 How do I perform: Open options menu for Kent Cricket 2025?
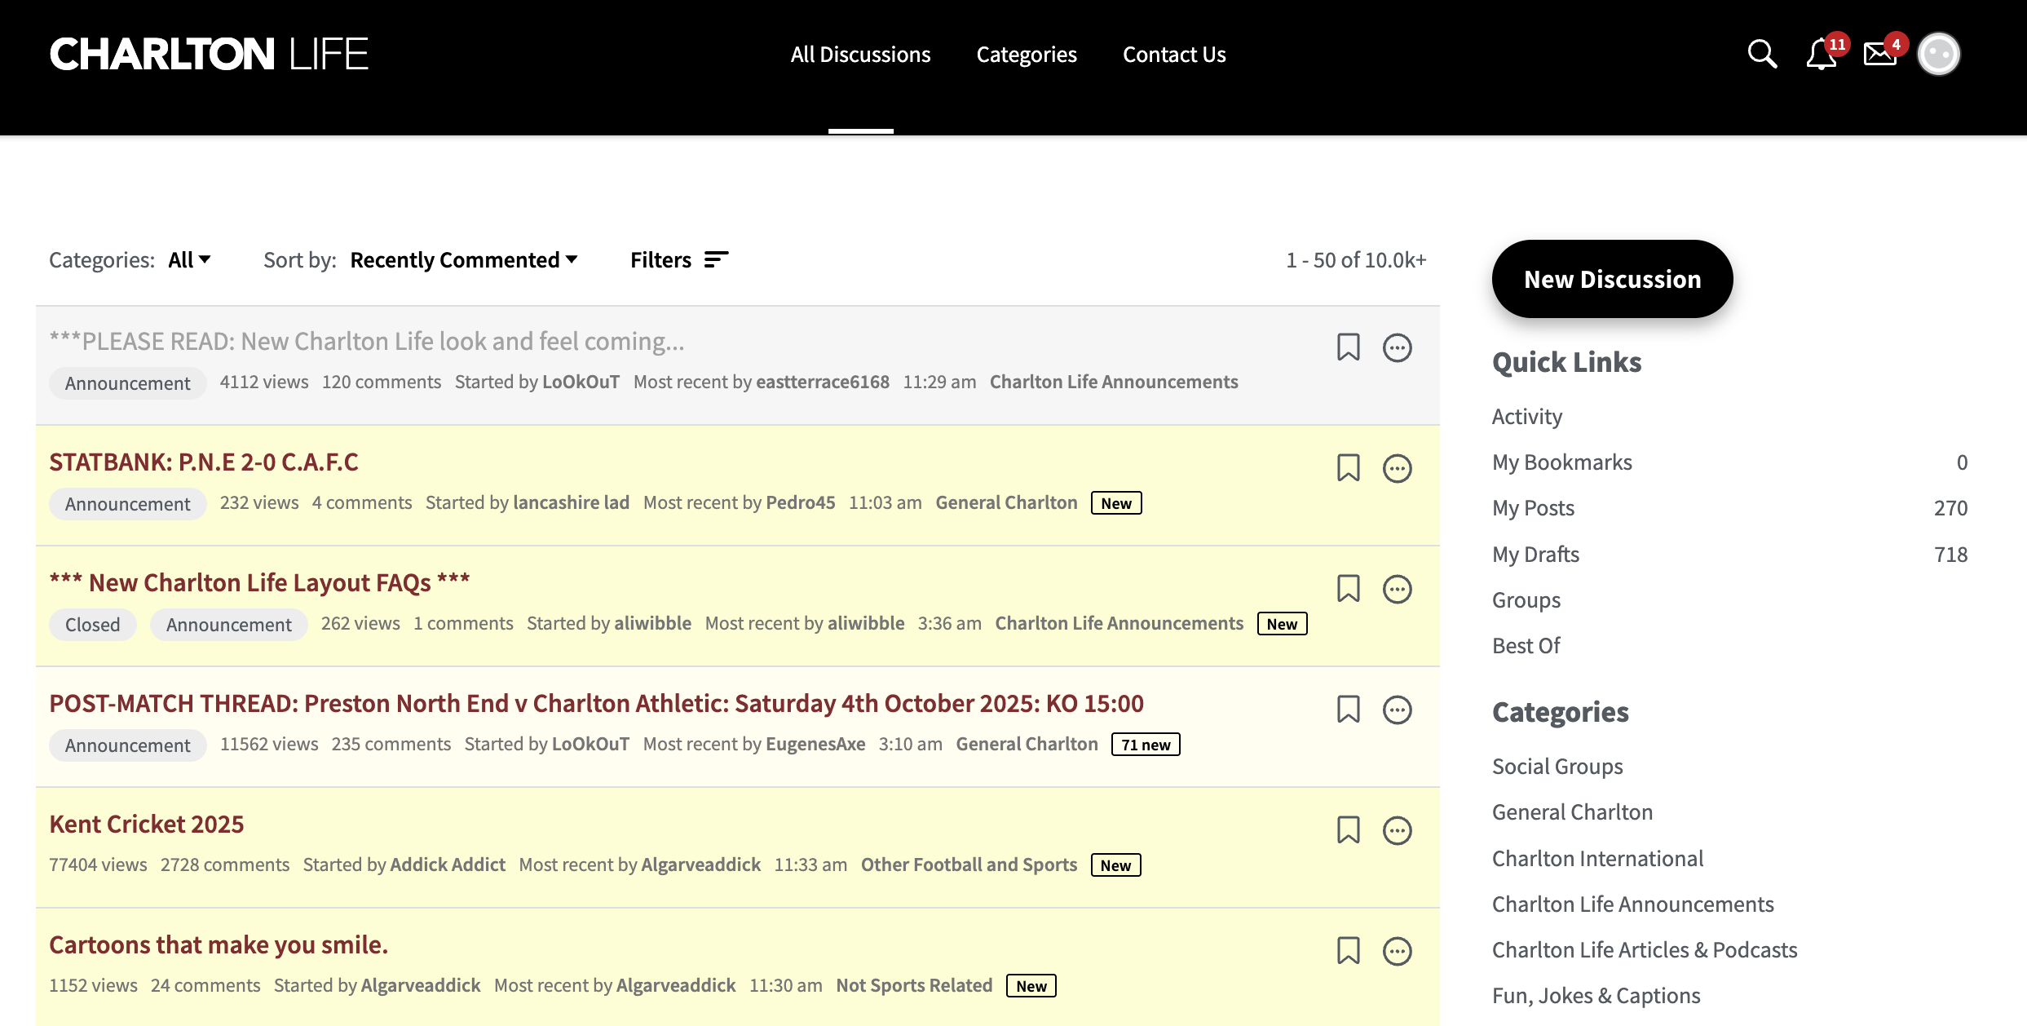1397,830
